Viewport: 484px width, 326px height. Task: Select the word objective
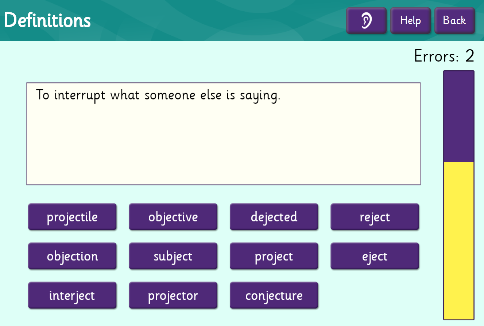(173, 217)
